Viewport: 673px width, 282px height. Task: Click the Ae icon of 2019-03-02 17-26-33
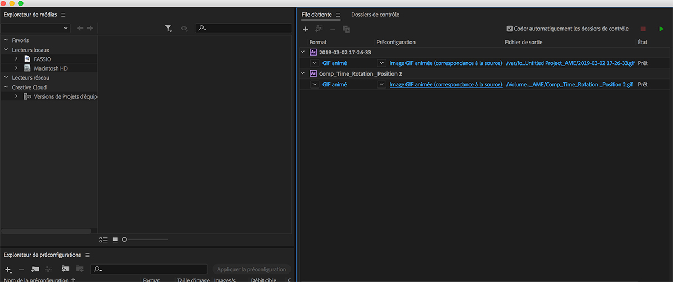tap(314, 52)
